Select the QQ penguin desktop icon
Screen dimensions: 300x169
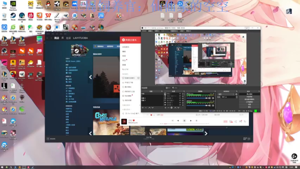(x=48, y=5)
